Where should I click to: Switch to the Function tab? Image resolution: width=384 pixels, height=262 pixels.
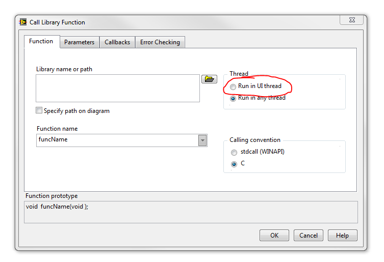(x=41, y=42)
